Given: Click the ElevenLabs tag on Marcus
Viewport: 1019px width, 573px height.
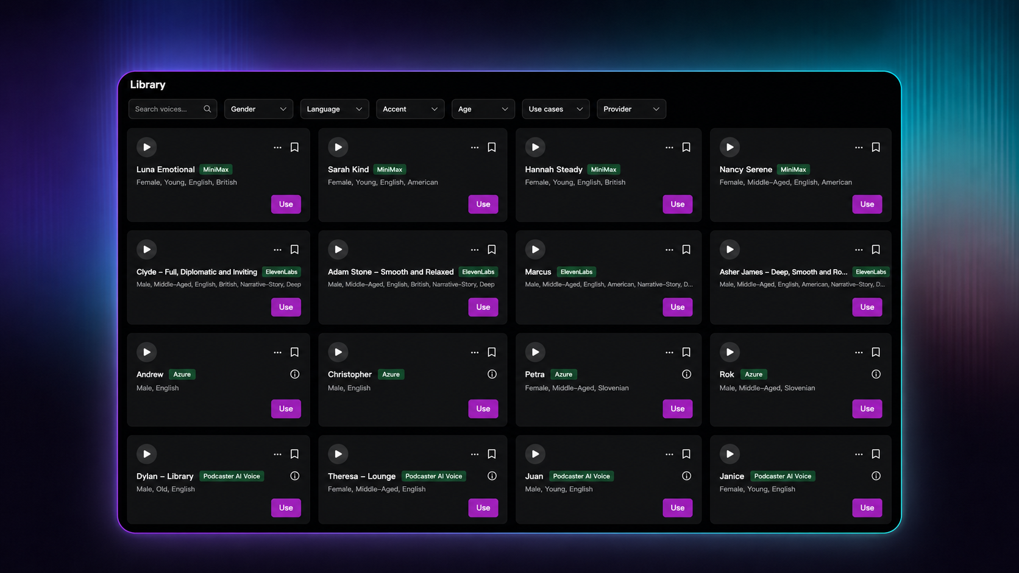Looking at the screenshot, I should pos(576,272).
